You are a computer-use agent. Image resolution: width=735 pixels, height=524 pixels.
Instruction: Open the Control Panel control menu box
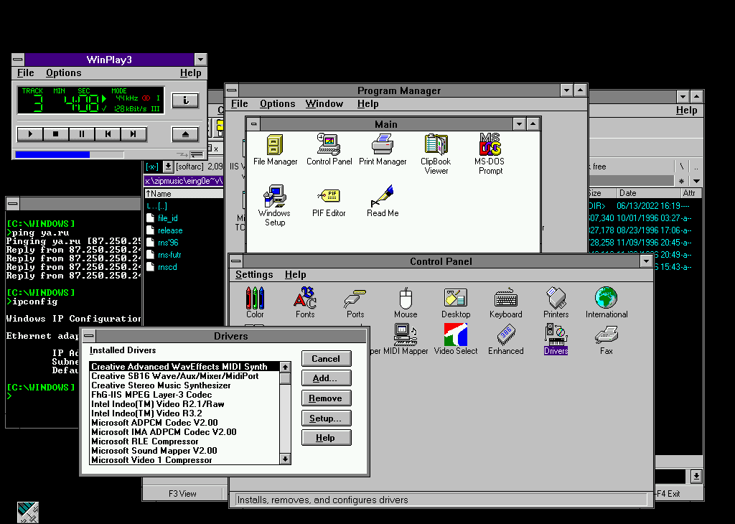pos(236,261)
